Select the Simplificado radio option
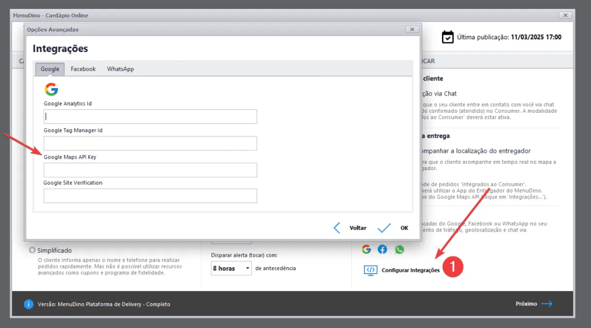This screenshot has height=328, width=591. 32,250
